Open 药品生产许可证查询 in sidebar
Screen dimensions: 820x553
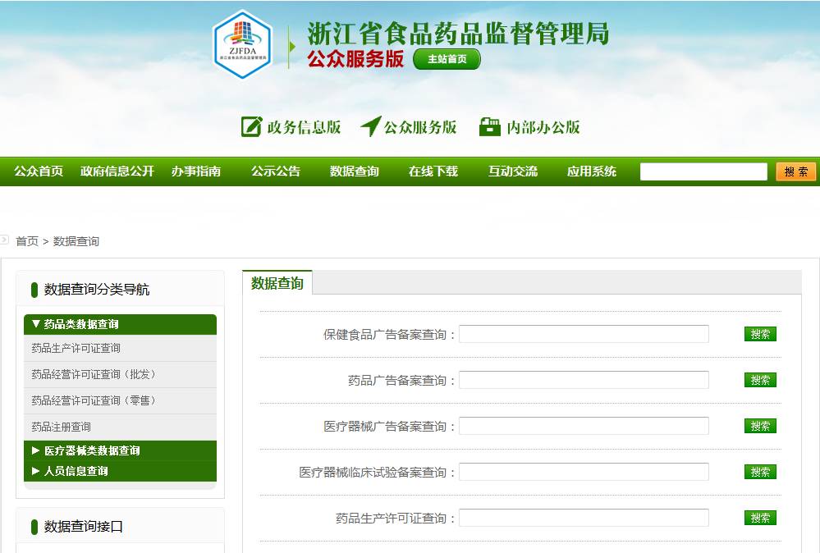point(76,348)
